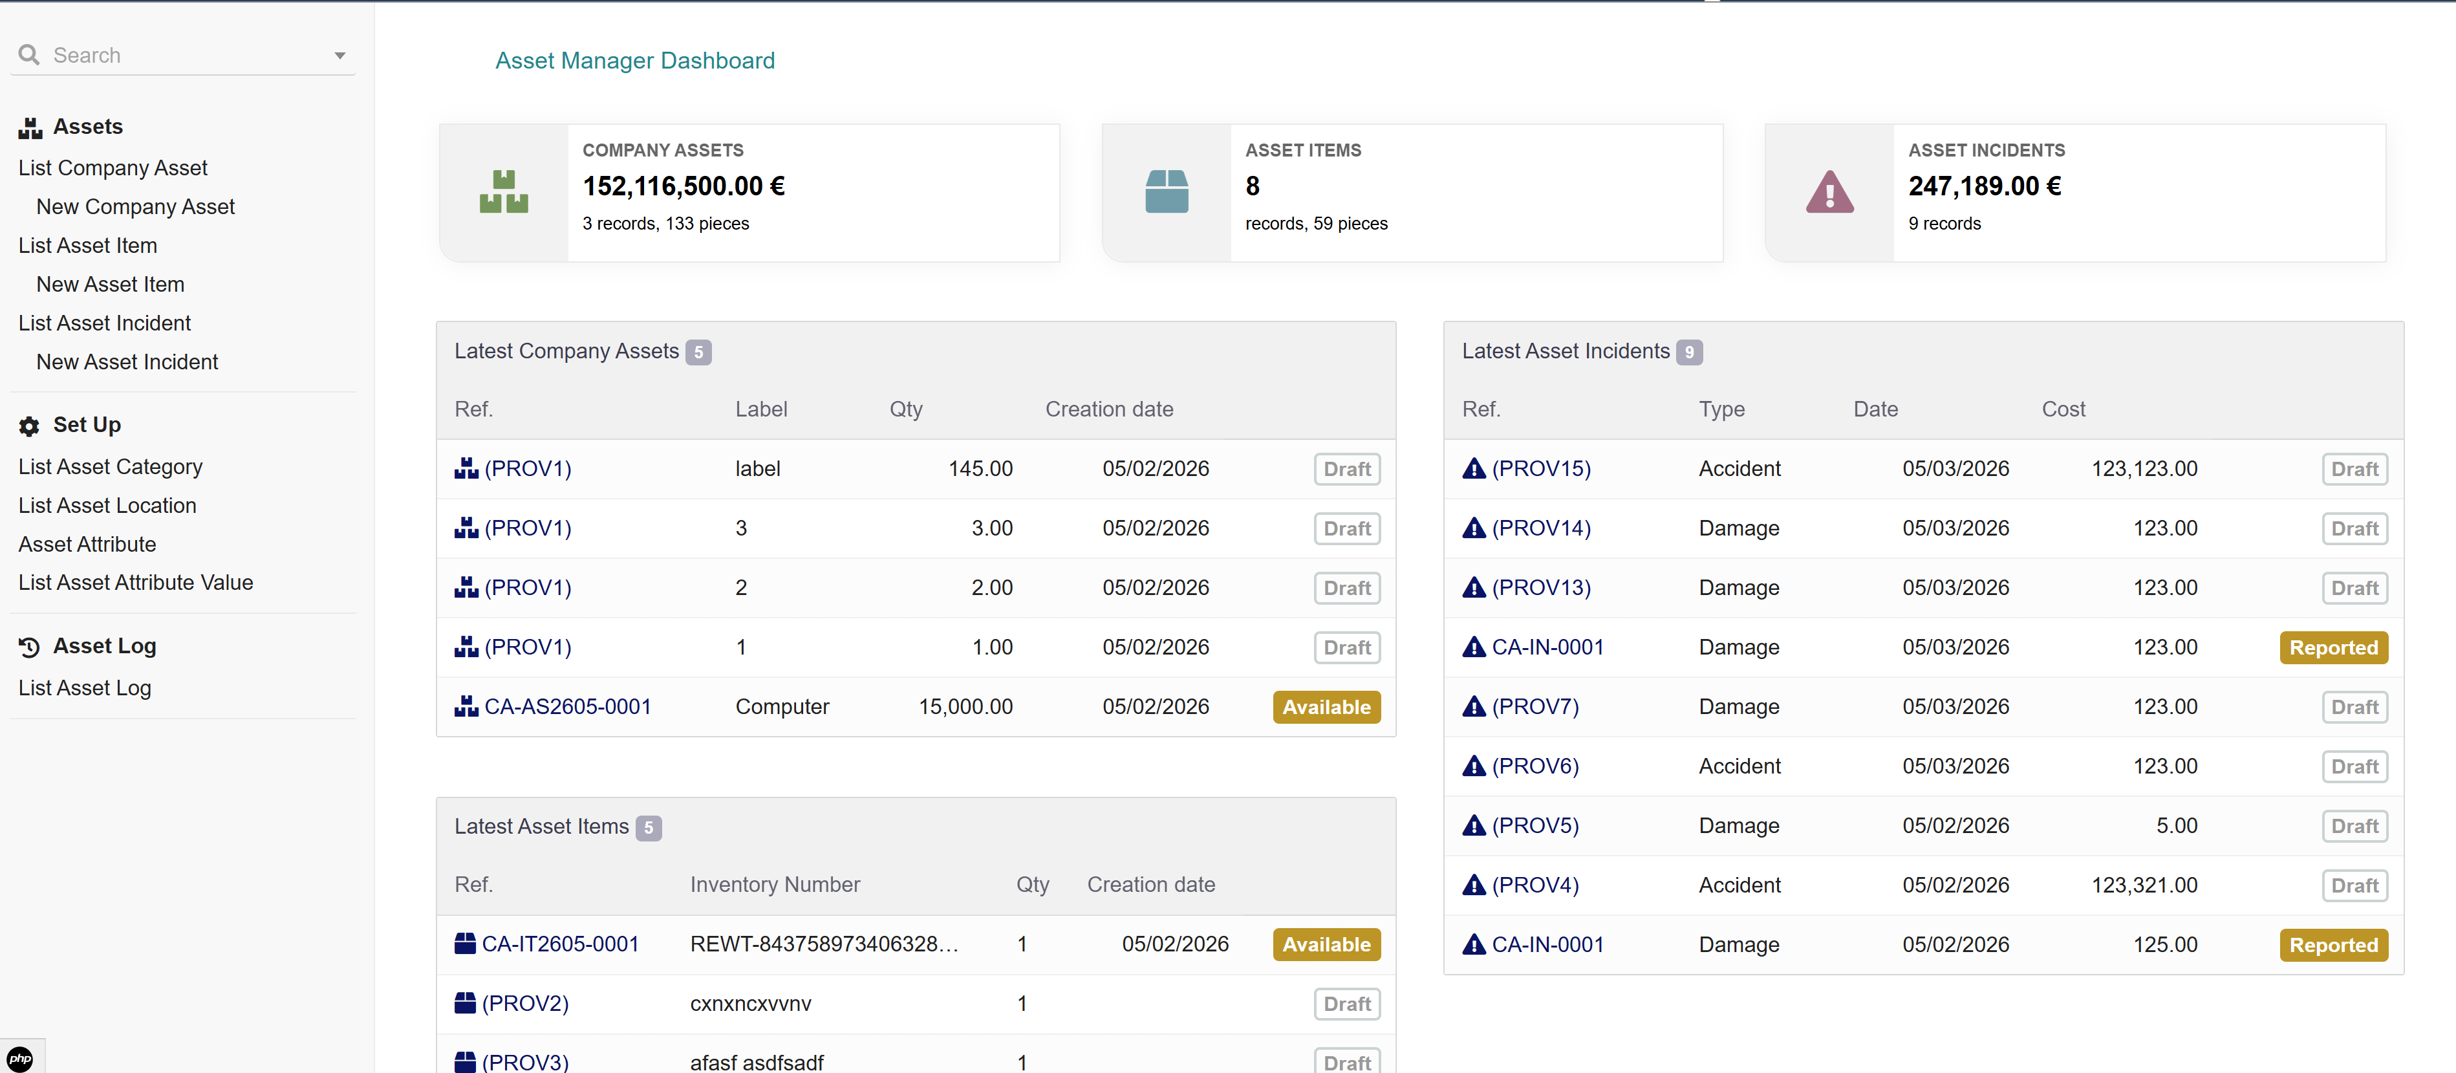
Task: Open the Asset Log menu section
Action: (105, 647)
